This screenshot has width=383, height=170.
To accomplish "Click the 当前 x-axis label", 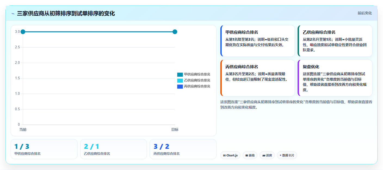I will click(23, 130).
